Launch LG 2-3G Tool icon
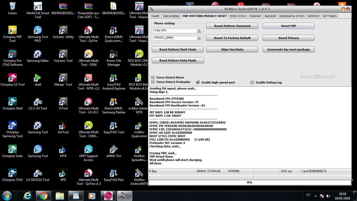The height and width of the screenshot is (201, 357). (x=38, y=103)
